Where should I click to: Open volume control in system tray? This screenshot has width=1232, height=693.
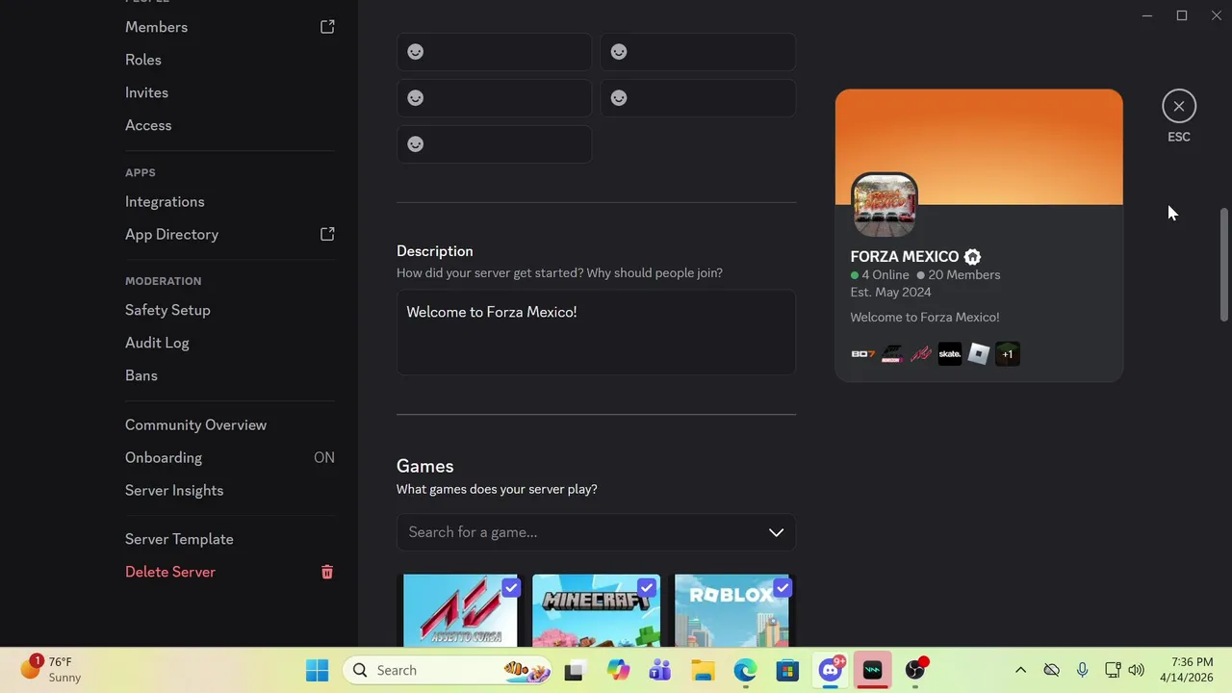1137,670
